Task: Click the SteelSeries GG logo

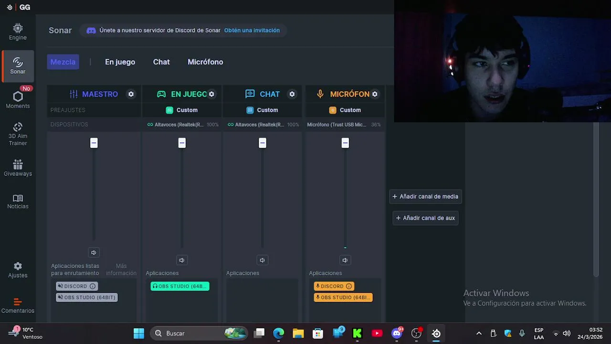Action: (18, 7)
